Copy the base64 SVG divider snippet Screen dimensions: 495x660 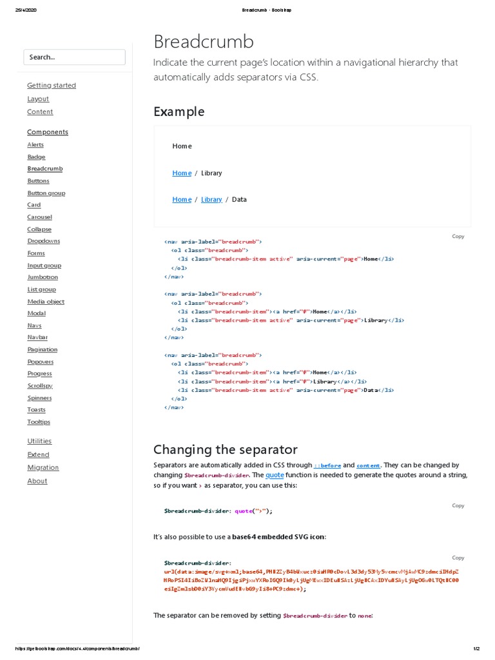(x=458, y=558)
